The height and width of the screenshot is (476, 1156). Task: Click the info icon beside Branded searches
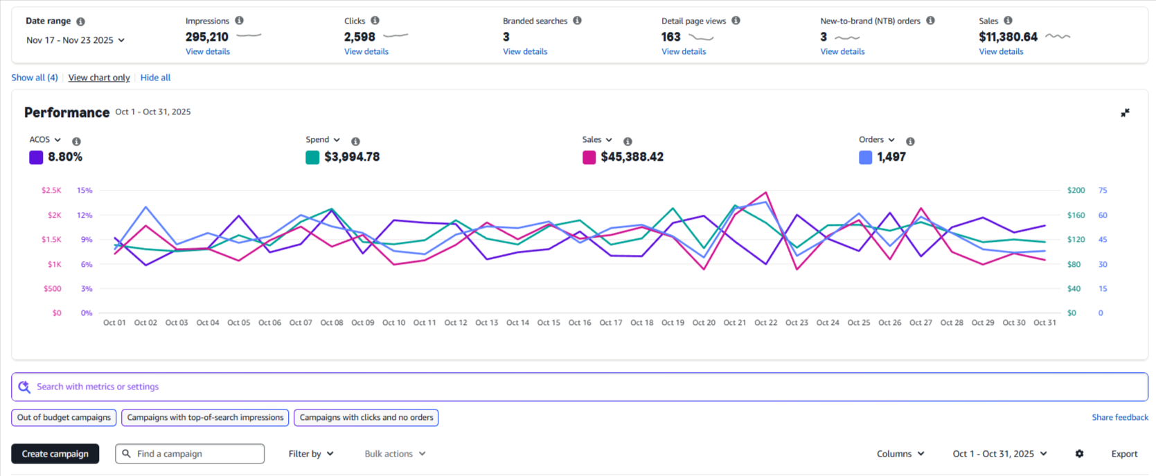(577, 21)
